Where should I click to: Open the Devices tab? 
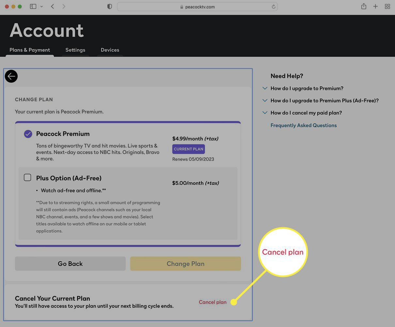(110, 50)
